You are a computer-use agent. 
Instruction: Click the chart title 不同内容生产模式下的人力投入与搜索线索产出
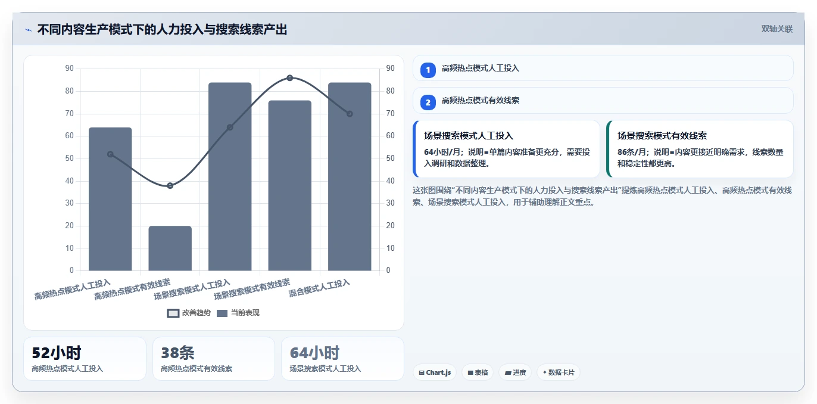click(x=162, y=29)
